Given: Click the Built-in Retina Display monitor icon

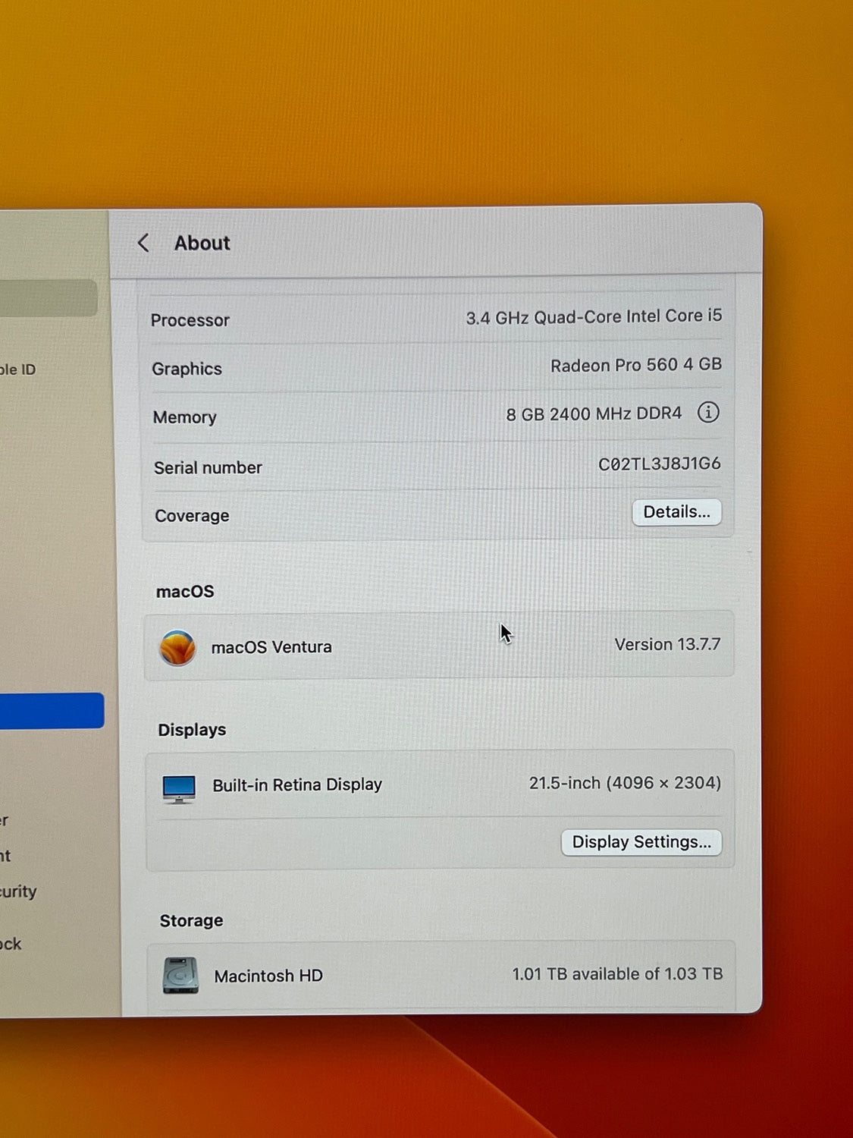Looking at the screenshot, I should click(179, 788).
